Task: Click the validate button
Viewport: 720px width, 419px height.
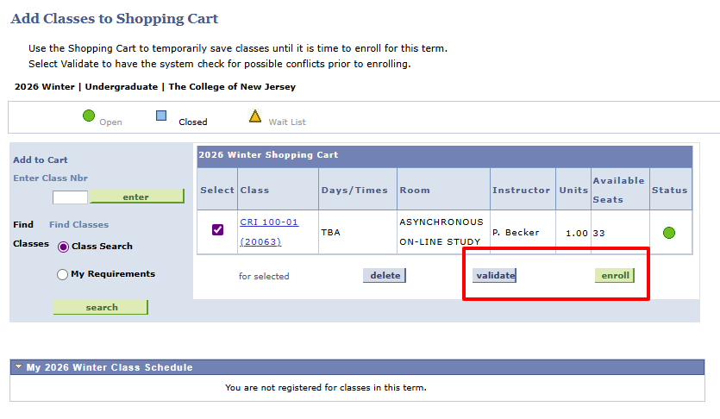Action: pos(494,276)
